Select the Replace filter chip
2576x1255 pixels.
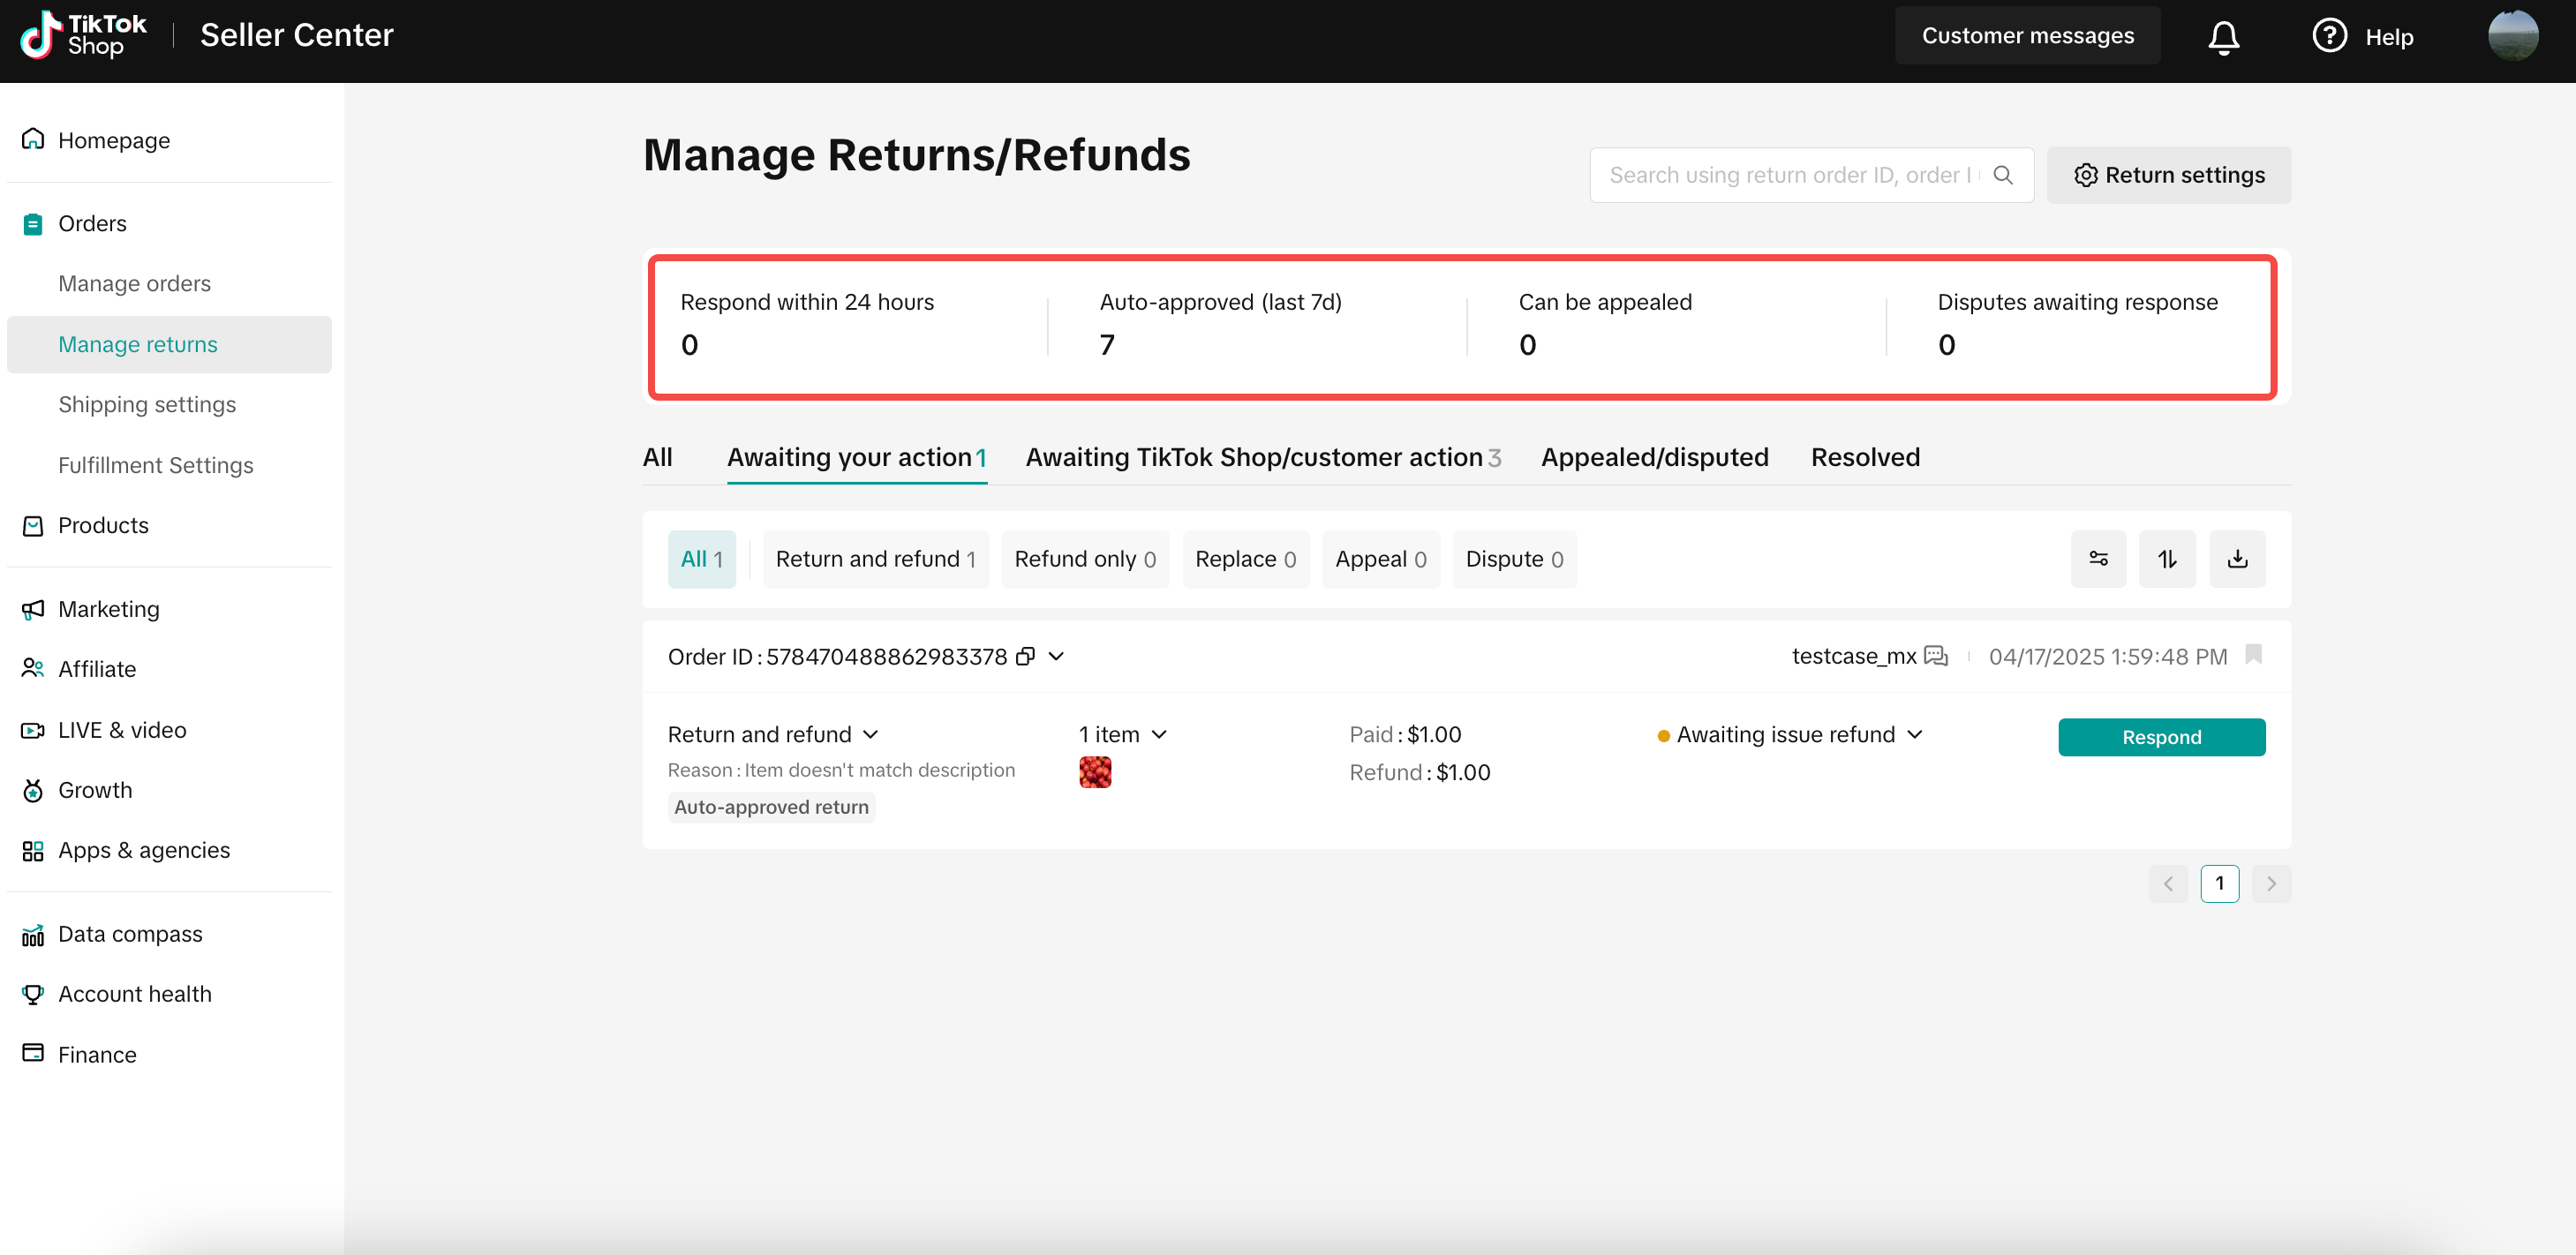[1245, 559]
